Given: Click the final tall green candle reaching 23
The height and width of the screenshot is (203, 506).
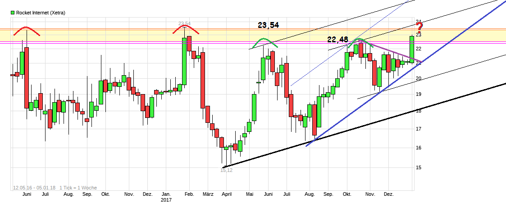Looking at the screenshot, I should [412, 49].
